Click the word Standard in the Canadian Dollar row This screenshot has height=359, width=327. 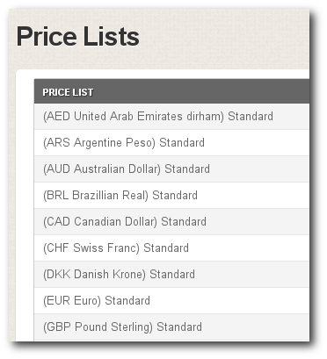[184, 222]
